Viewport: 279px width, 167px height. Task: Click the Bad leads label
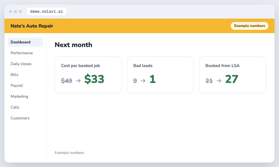(143, 66)
